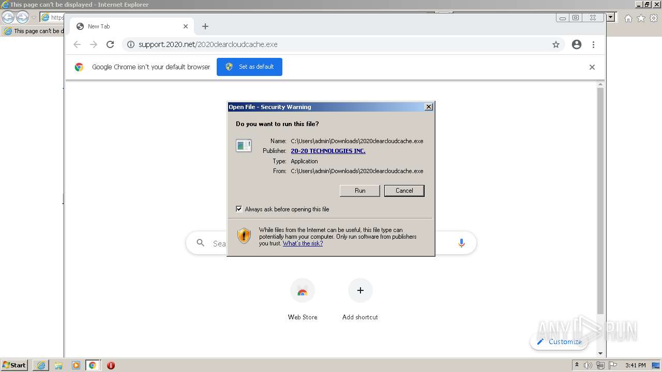The image size is (662, 372).
Task: Open the red Opera-like taskbar icon
Action: point(111,365)
